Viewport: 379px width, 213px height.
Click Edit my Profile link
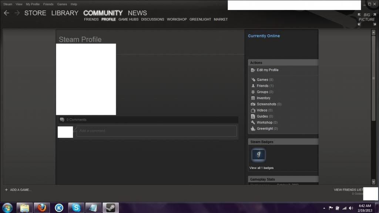[x=268, y=70]
